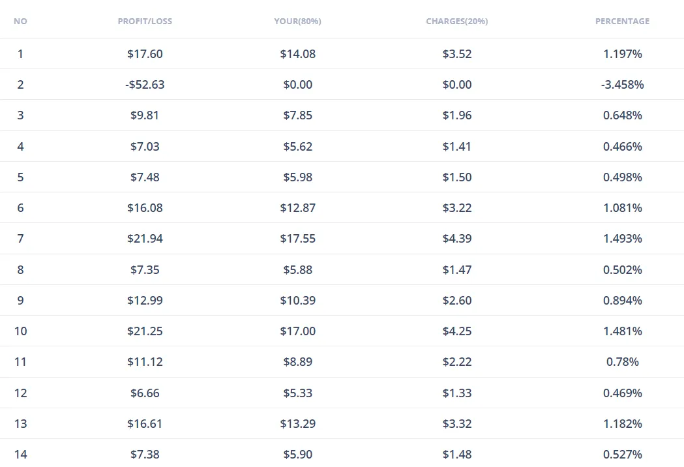This screenshot has width=684, height=467.
Task: Select the -$52.63 loss cell
Action: click(x=145, y=84)
